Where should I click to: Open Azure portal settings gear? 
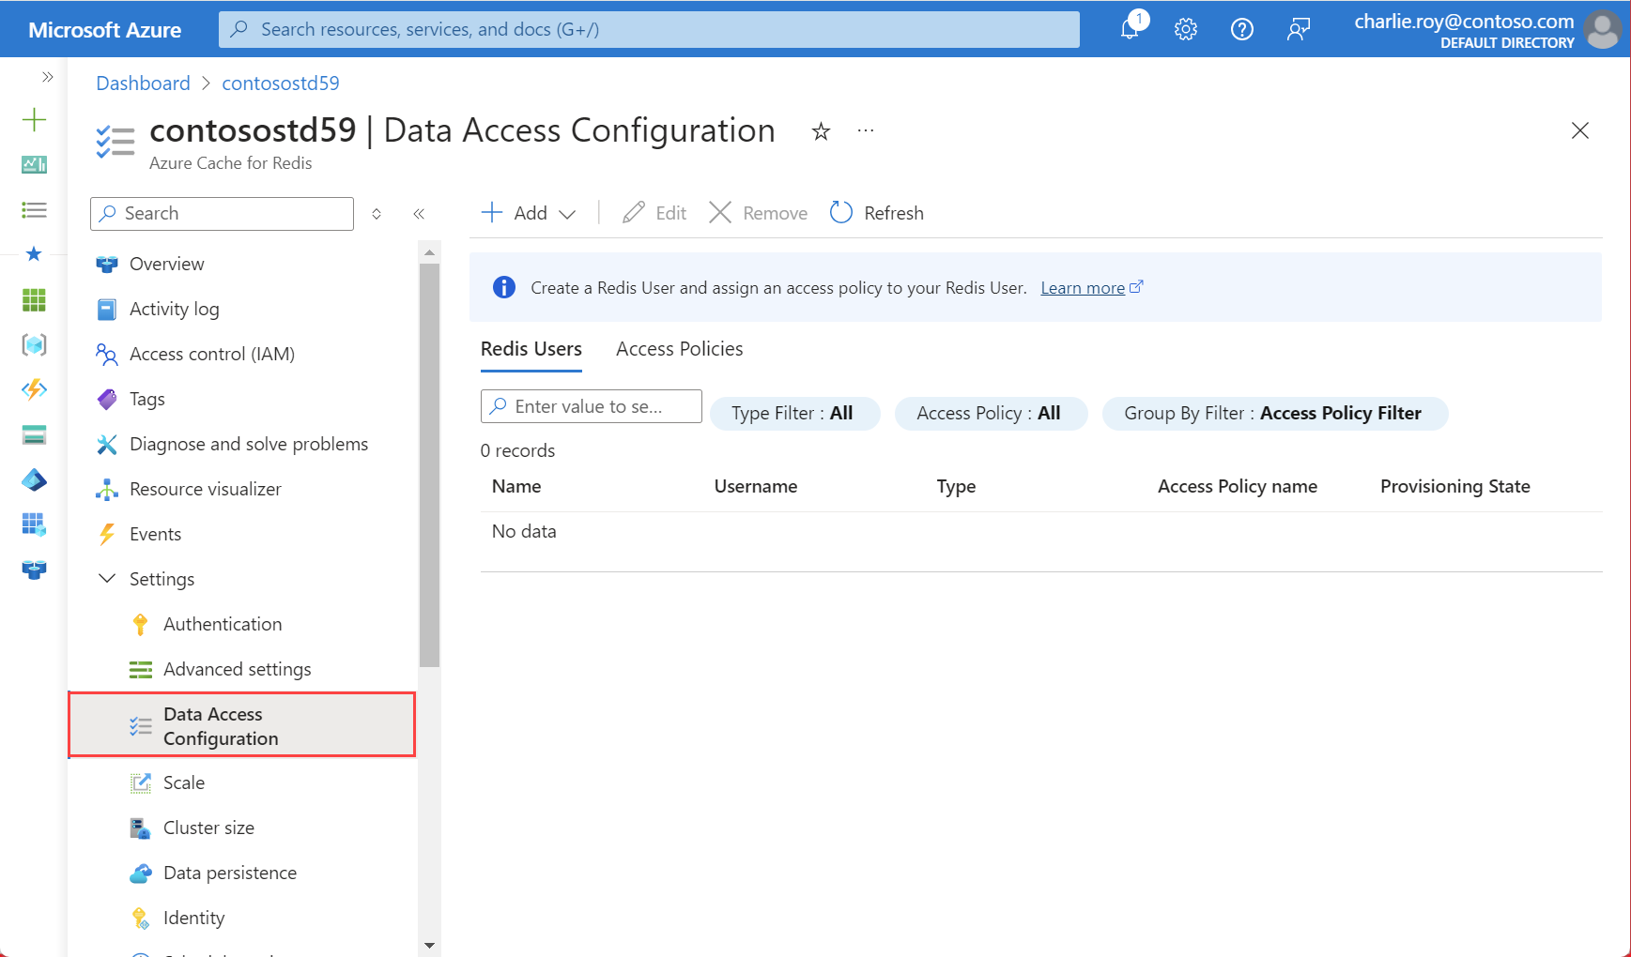pos(1186,29)
